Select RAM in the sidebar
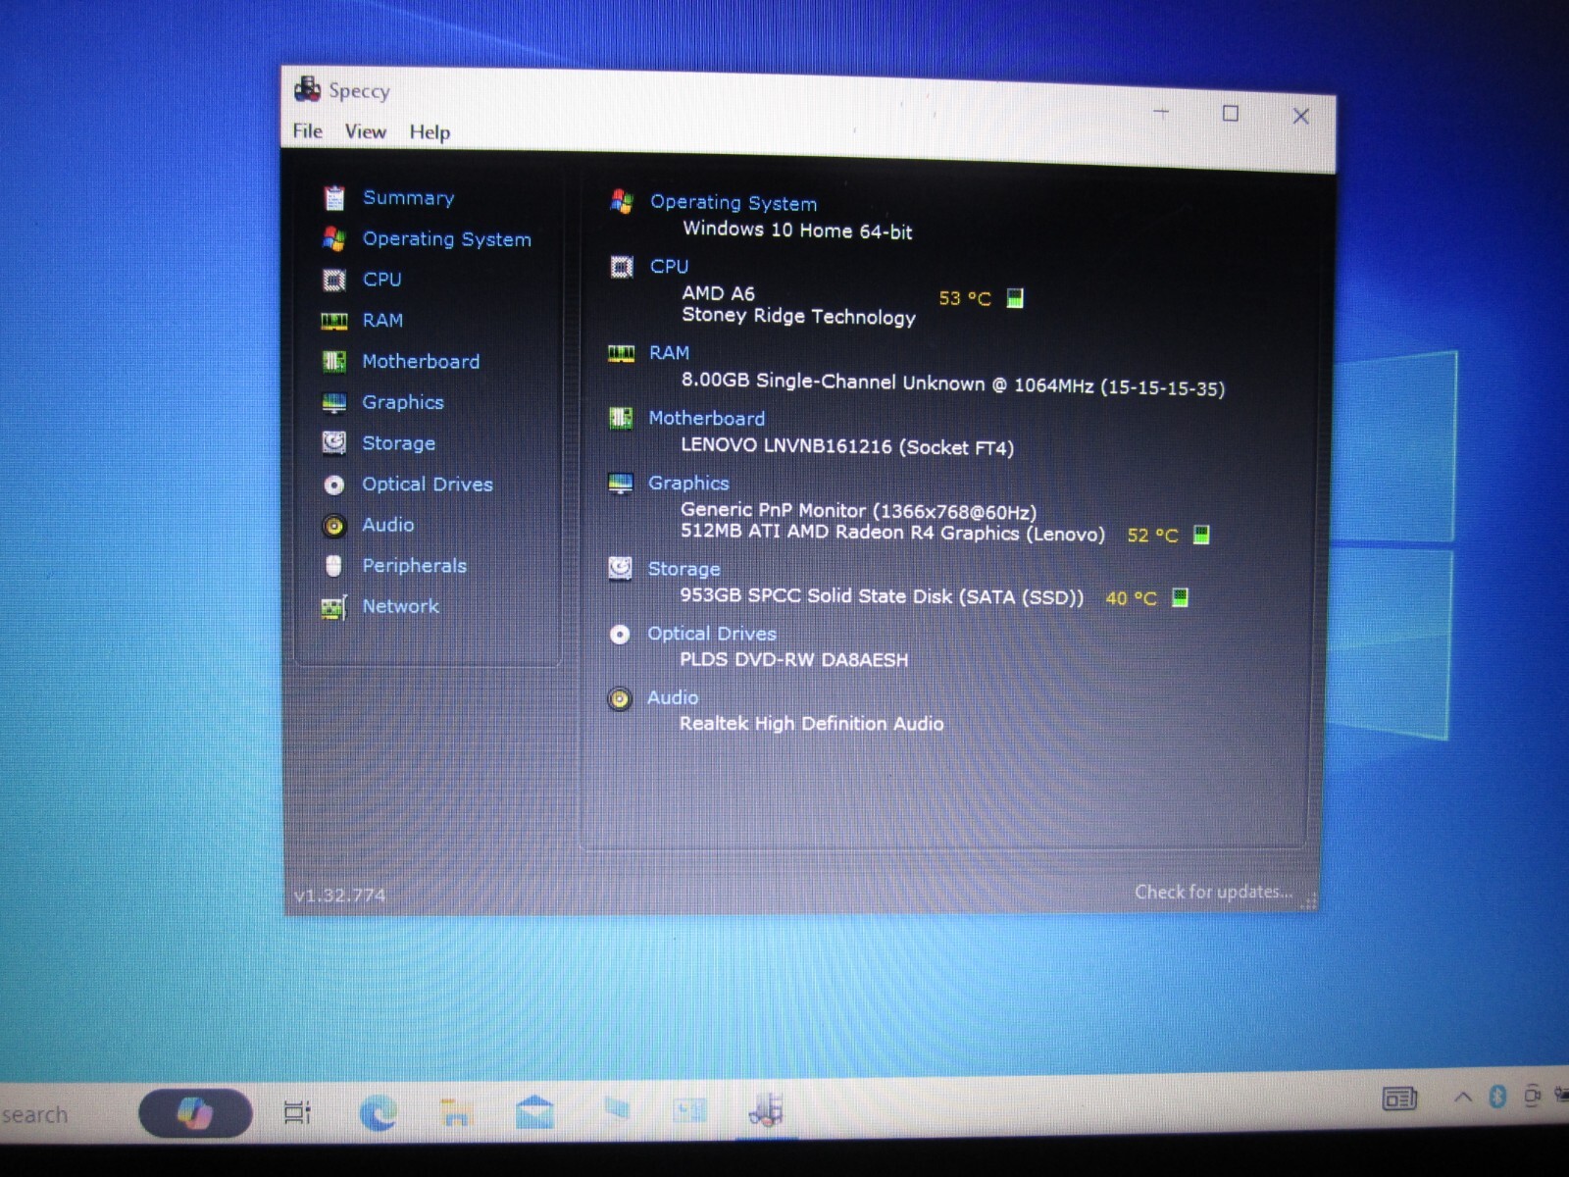 (x=382, y=320)
